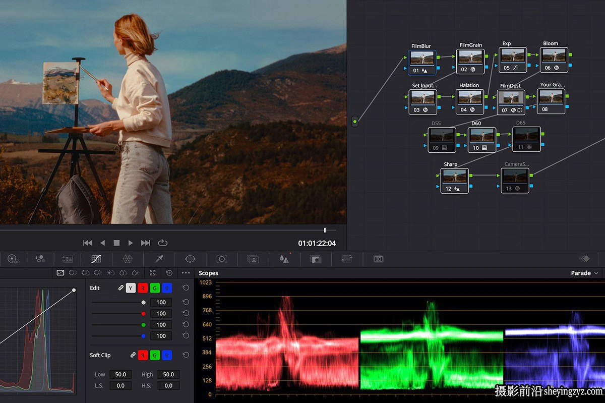Viewport: 605px width, 403px height.
Task: Select the Qualifier eyedropper palette
Action: tap(159, 259)
